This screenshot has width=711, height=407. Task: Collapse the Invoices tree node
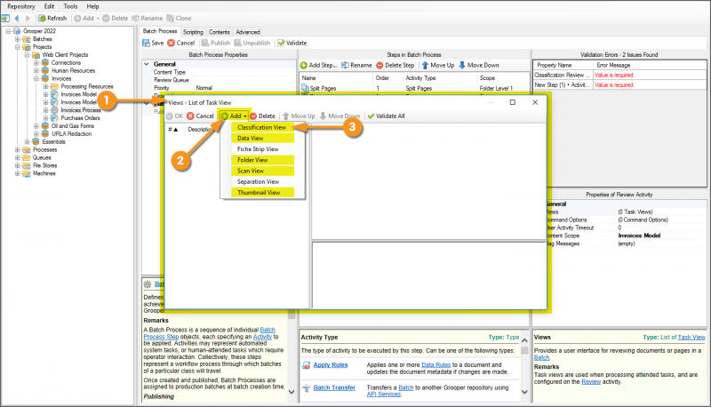[36, 78]
